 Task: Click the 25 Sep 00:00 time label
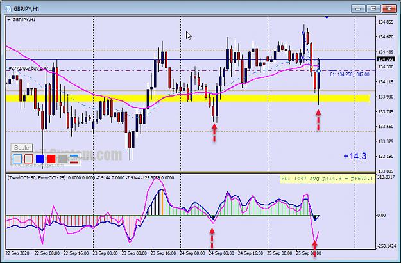pyautogui.click(x=279, y=253)
